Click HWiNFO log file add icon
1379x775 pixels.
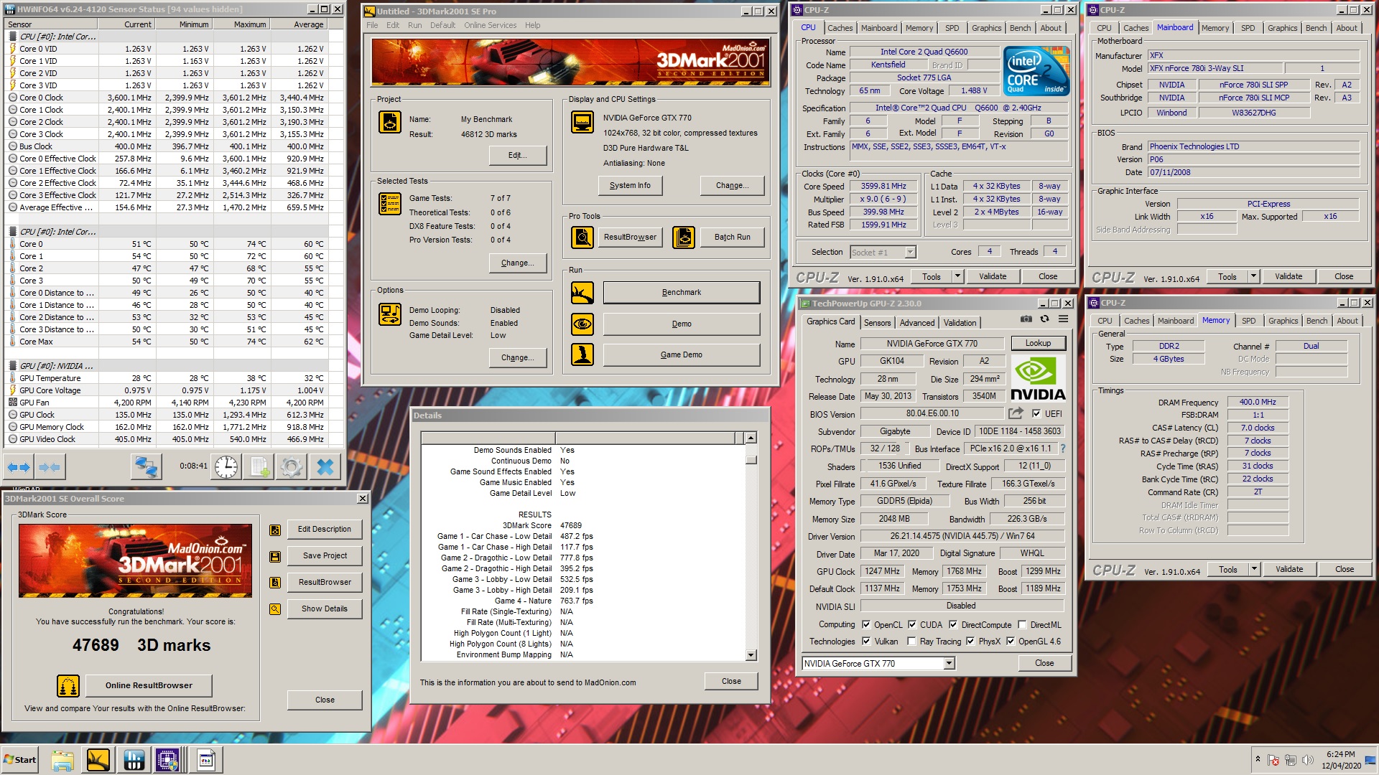pyautogui.click(x=259, y=467)
